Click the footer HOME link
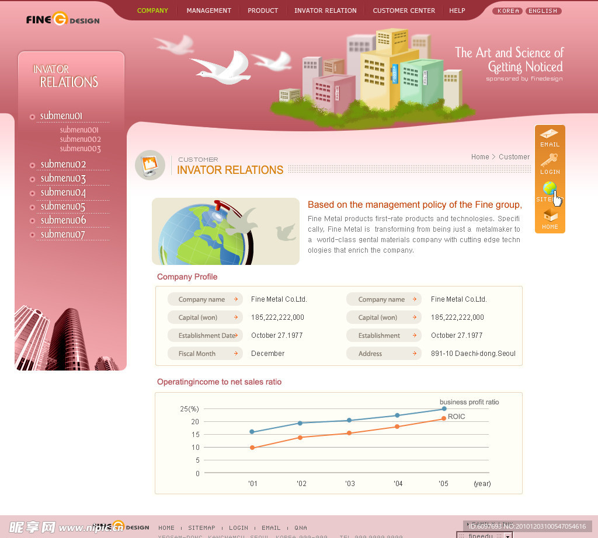 coord(166,527)
